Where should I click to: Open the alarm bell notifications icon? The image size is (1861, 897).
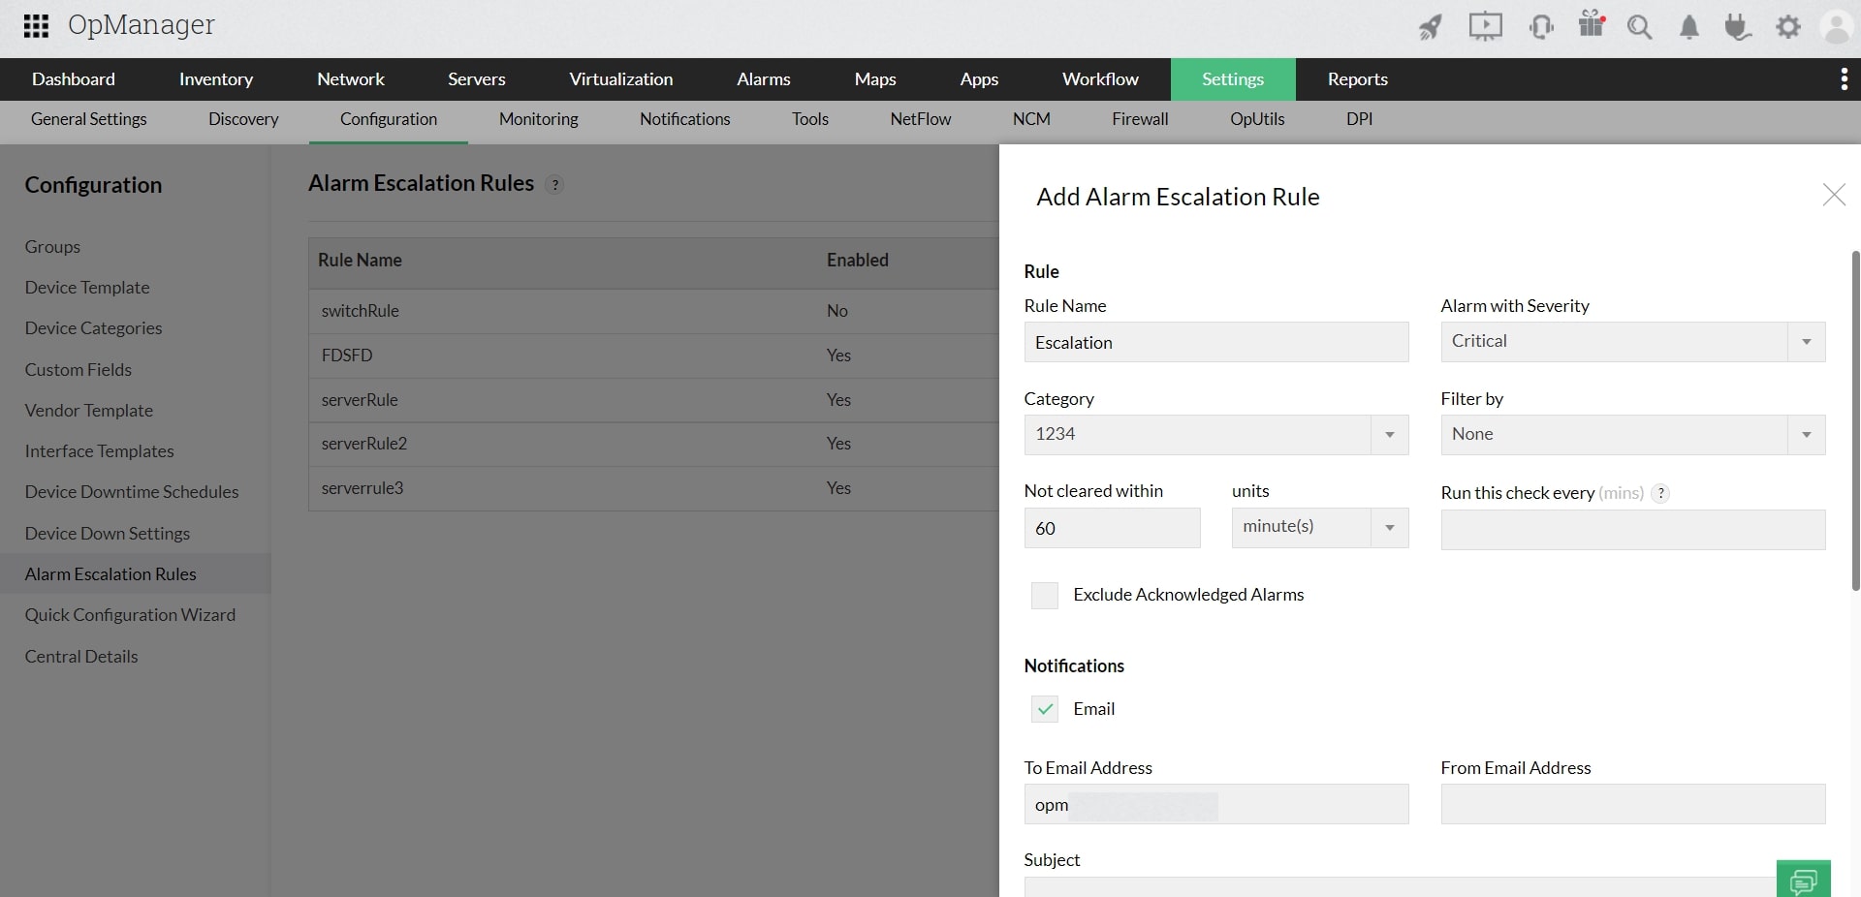(1689, 27)
